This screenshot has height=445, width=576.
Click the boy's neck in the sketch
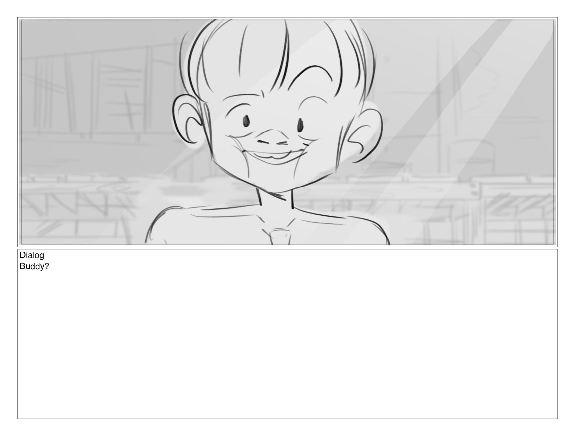(x=275, y=198)
